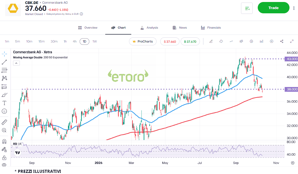Image resolution: width=298 pixels, height=174 pixels.
Task: Open the indicators bar-chart icon
Action: coord(261,41)
